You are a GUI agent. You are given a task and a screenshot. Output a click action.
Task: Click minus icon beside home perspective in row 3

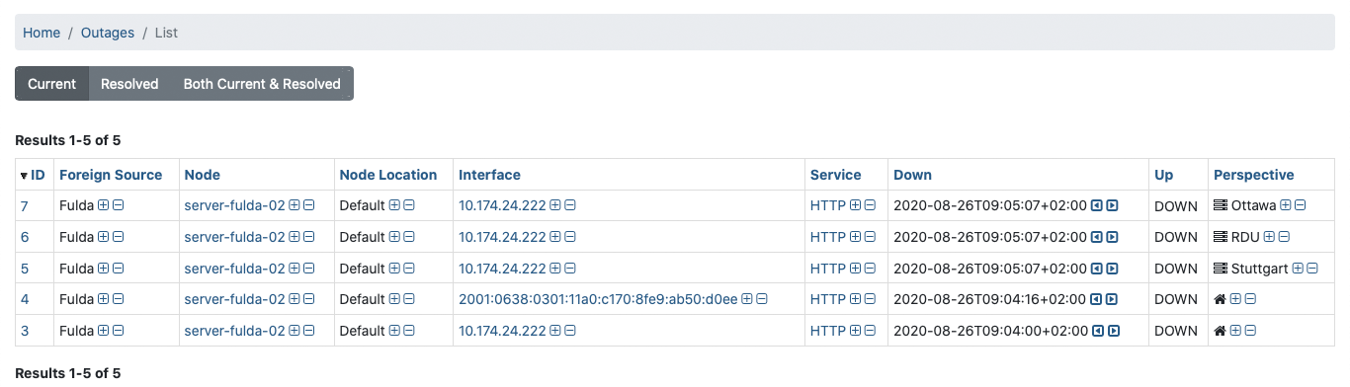point(1251,331)
